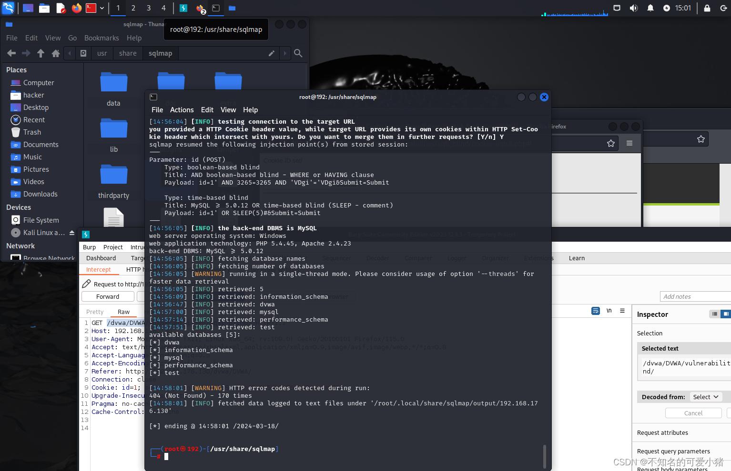Open the power manager tray icon
This screenshot has width=731, height=471.
667,8
